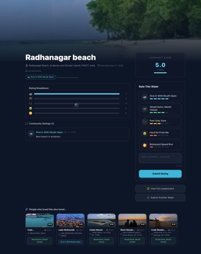Click the filled top rating breakdown bar
This screenshot has height=254, width=201.
[x=77, y=94]
